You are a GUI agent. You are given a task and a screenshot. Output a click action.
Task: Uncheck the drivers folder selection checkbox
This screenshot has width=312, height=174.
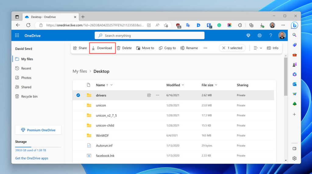(x=78, y=95)
